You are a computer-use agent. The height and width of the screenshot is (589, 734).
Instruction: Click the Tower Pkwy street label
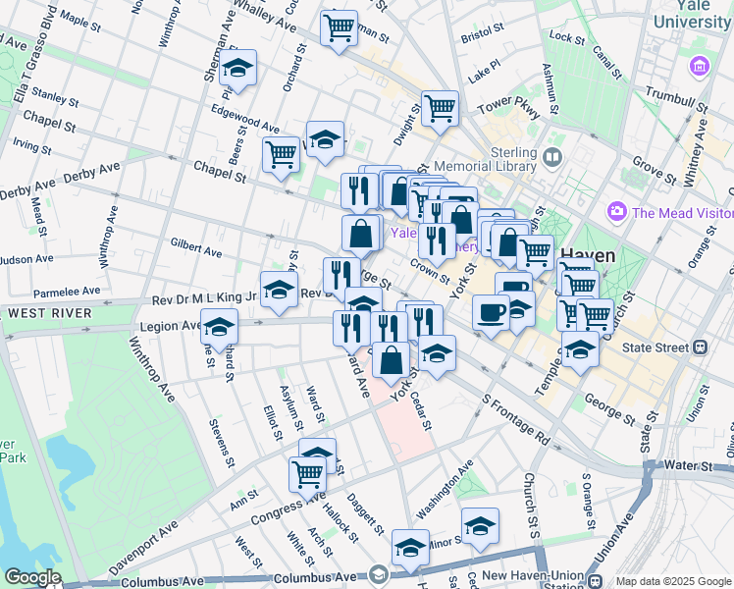click(x=508, y=107)
